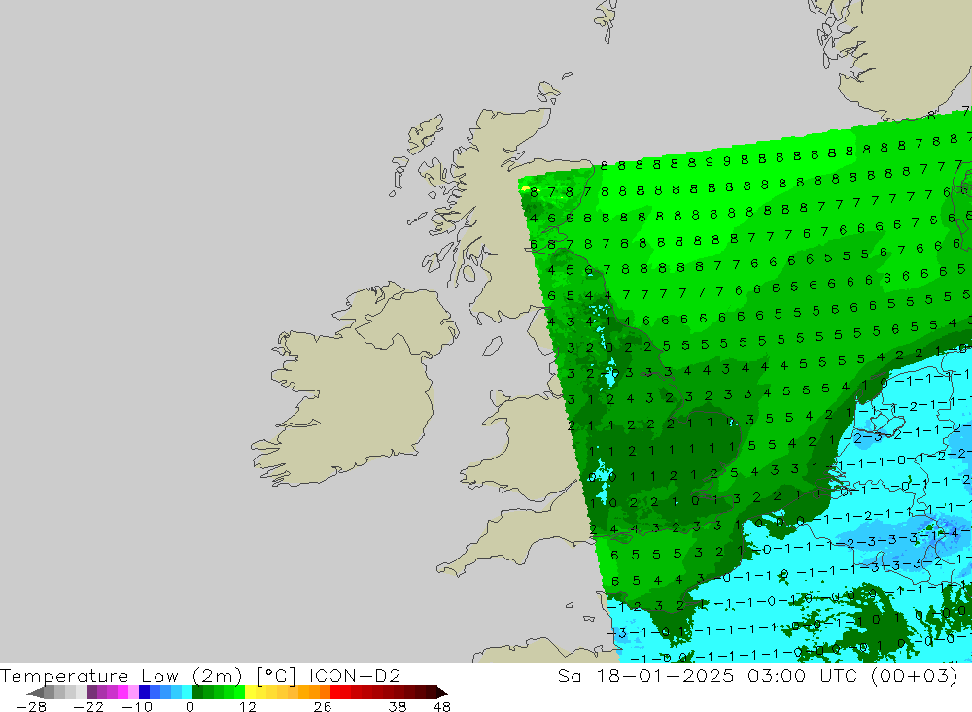Image resolution: width=972 pixels, height=712 pixels.
Task: Click the dark brown right arrow of the color bar
Action: [442, 693]
